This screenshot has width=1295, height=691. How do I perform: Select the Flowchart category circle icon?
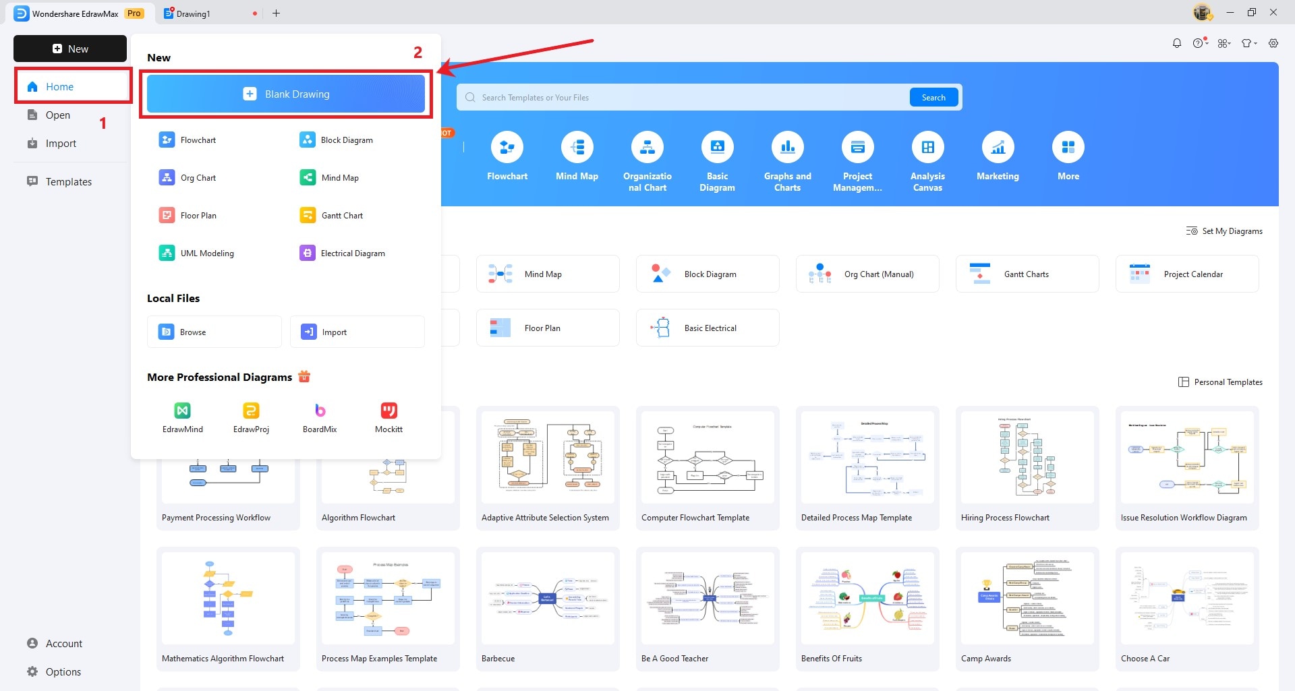[507, 147]
